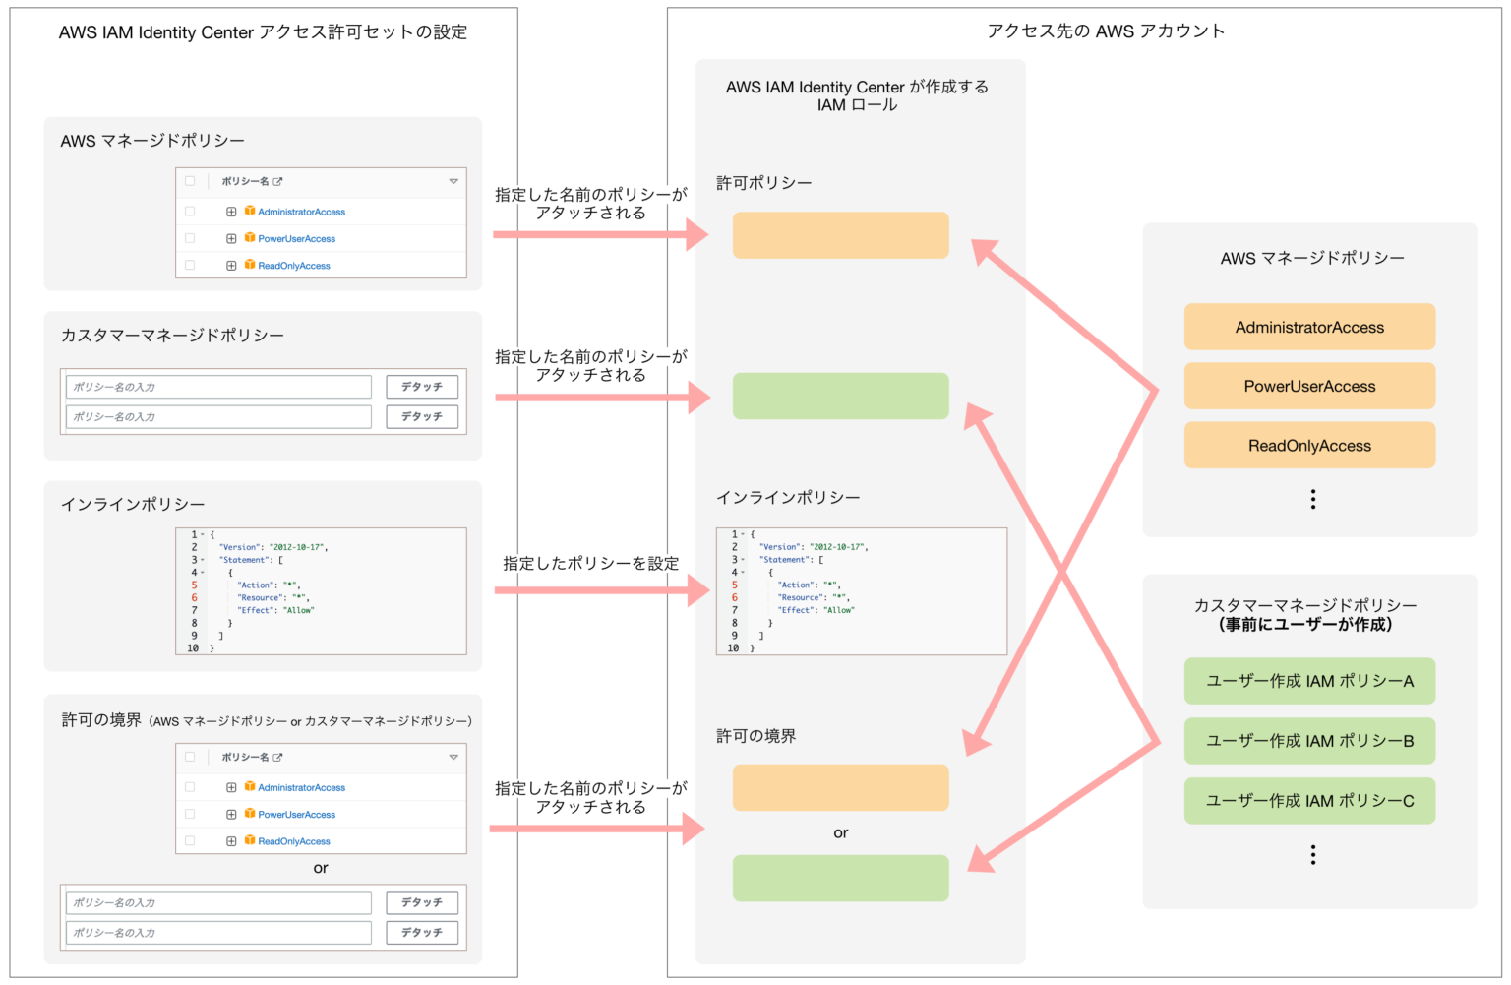Click PowerUserAccess policy icon in 許可の境界 section
Viewport: 1511px width, 985px height.
pos(251,814)
